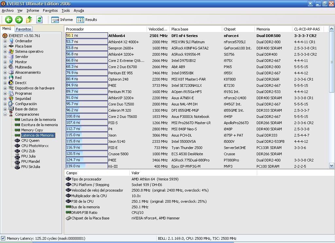This screenshot has height=243, width=335.
Task: Select the DirectX icon in the tree
Action: click(11, 83)
